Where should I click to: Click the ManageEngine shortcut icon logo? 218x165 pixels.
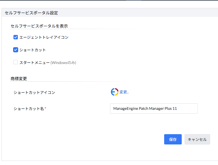tap(114, 92)
